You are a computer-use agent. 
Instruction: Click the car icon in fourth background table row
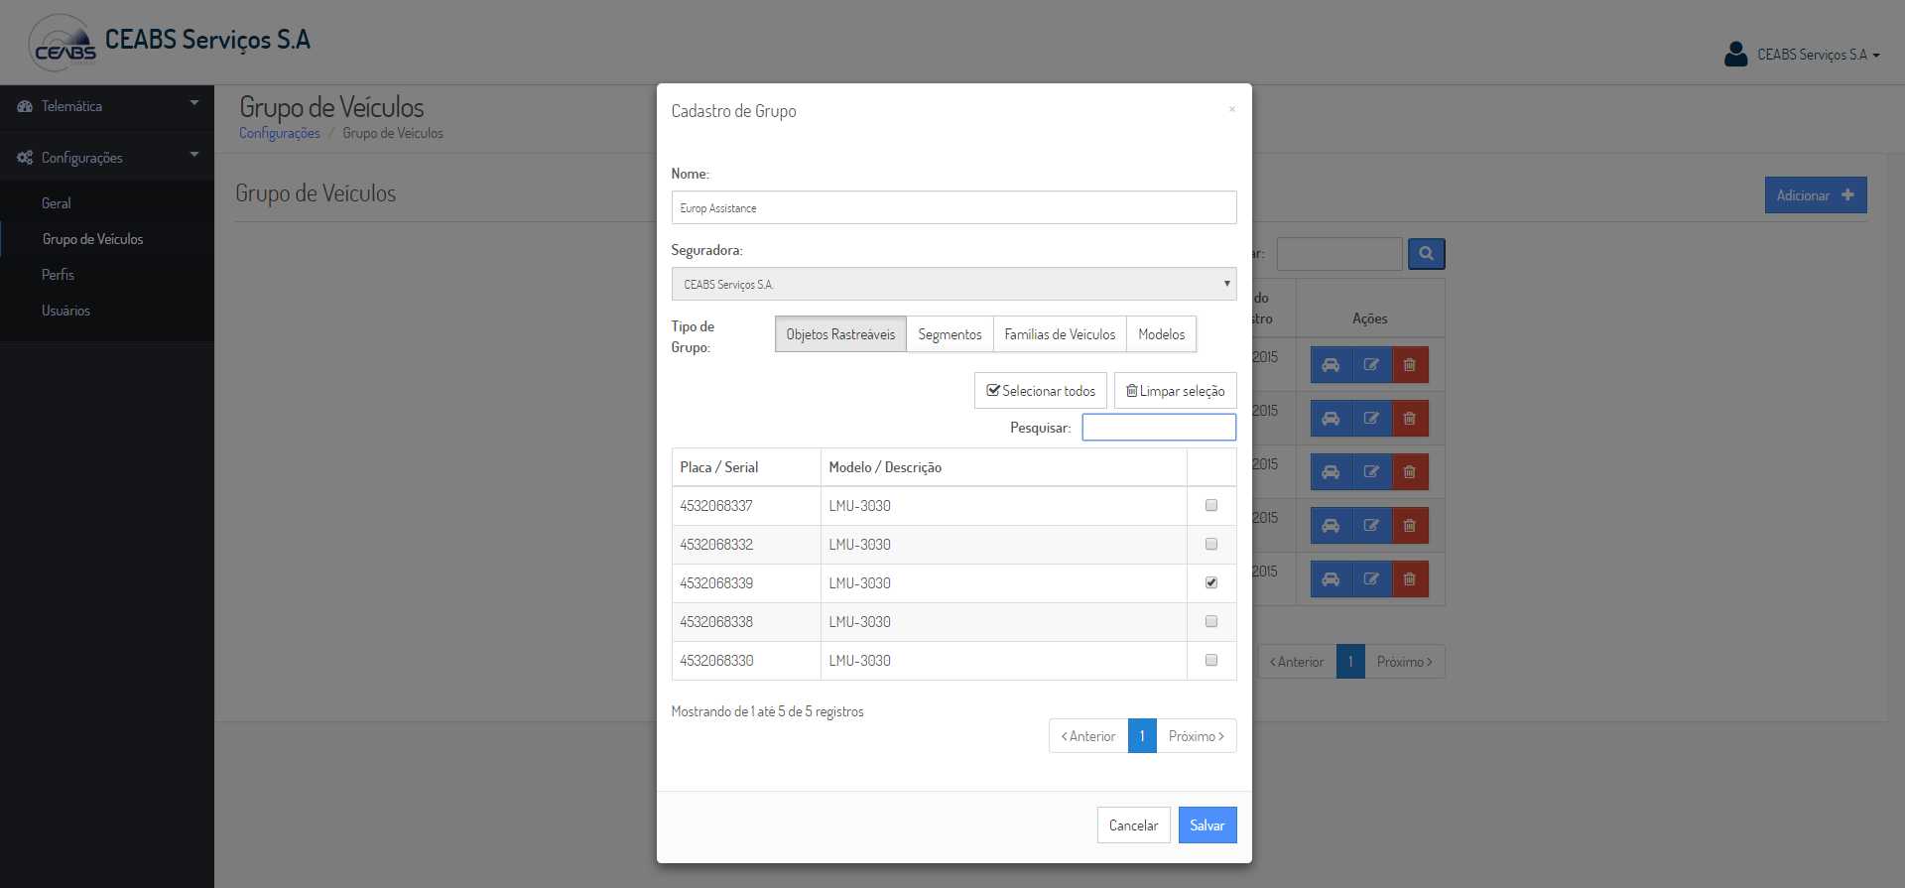pos(1331,526)
